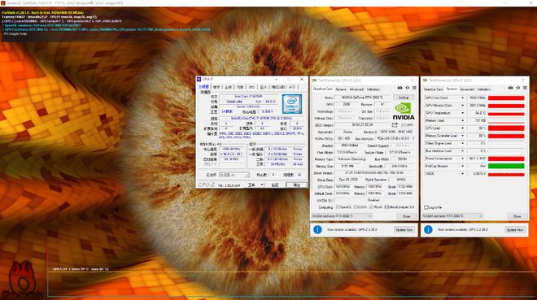
Task: Click the GPU name field NVIDIA GeForce RTX 3060 Ti
Action: pos(362,98)
